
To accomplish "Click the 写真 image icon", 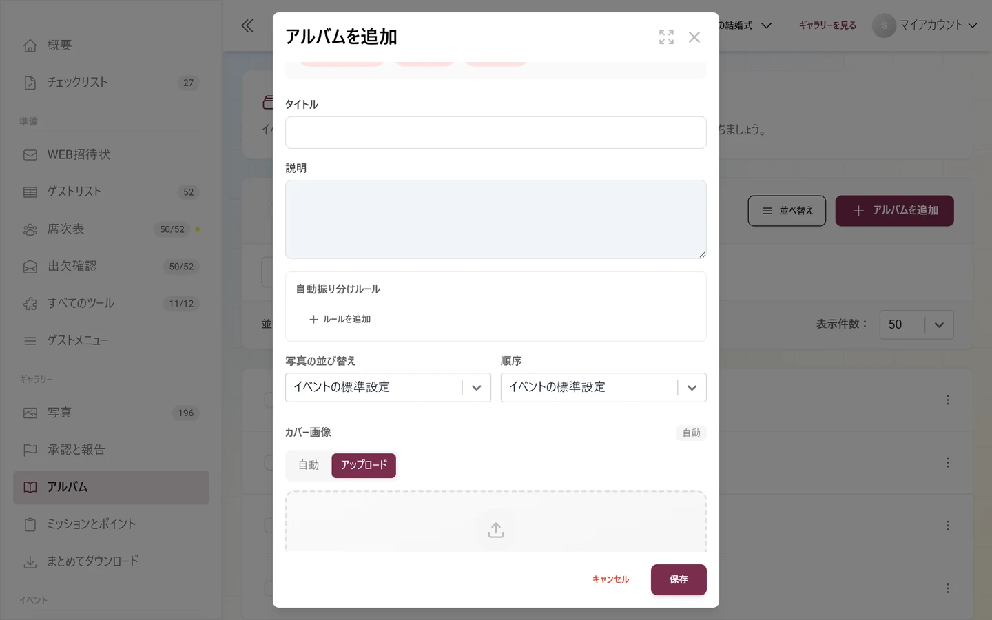I will (30, 413).
